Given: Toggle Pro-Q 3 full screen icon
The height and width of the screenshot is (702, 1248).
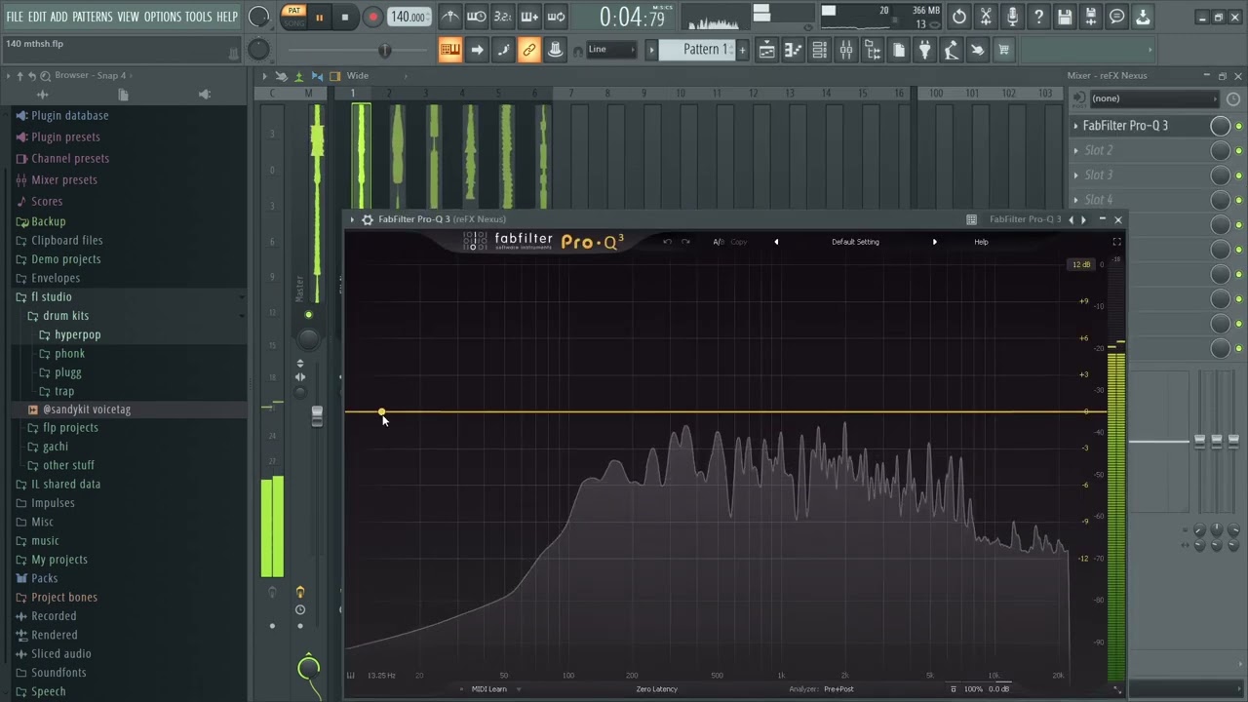Looking at the screenshot, I should [1116, 242].
